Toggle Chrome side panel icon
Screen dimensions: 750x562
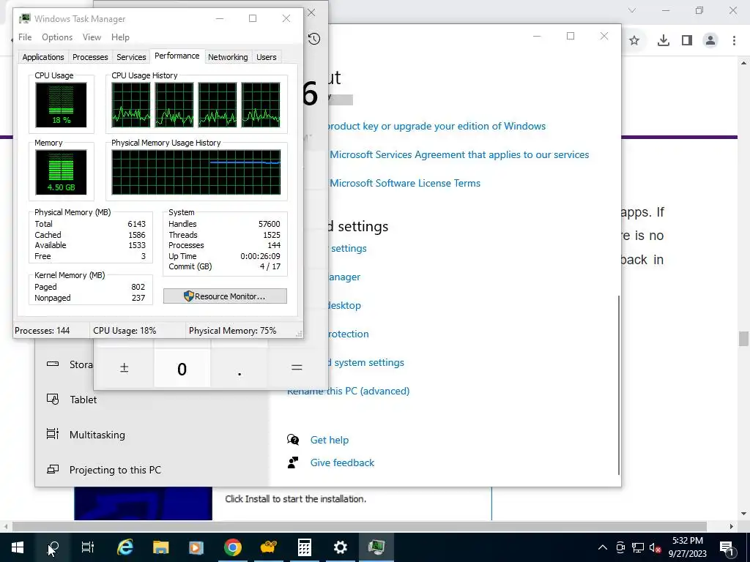click(687, 41)
